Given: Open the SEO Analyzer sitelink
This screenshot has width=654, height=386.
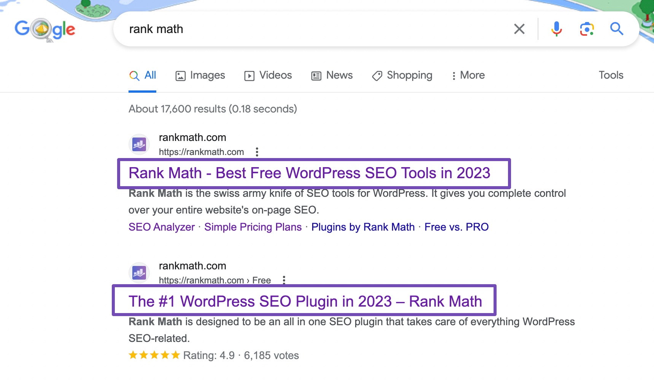Looking at the screenshot, I should (x=162, y=227).
